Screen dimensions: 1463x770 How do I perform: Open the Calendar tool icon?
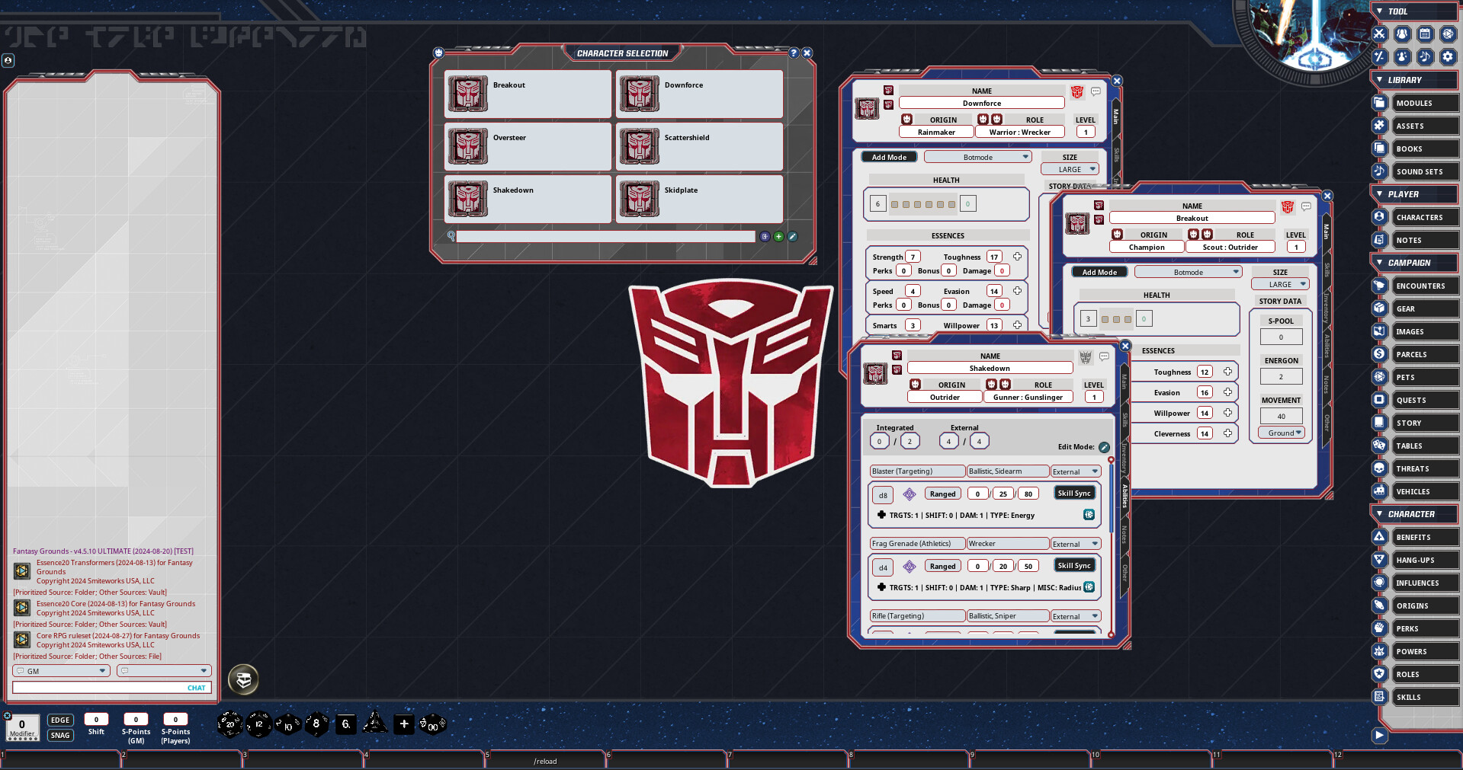tap(1425, 34)
